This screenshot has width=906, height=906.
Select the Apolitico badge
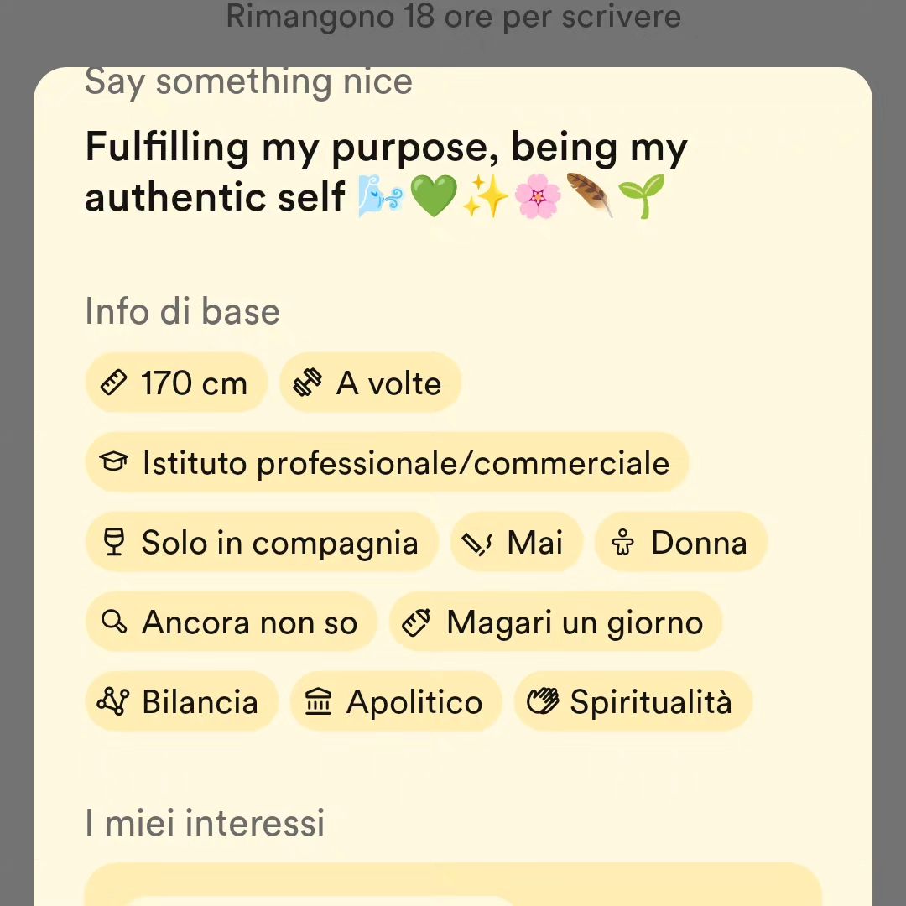396,701
